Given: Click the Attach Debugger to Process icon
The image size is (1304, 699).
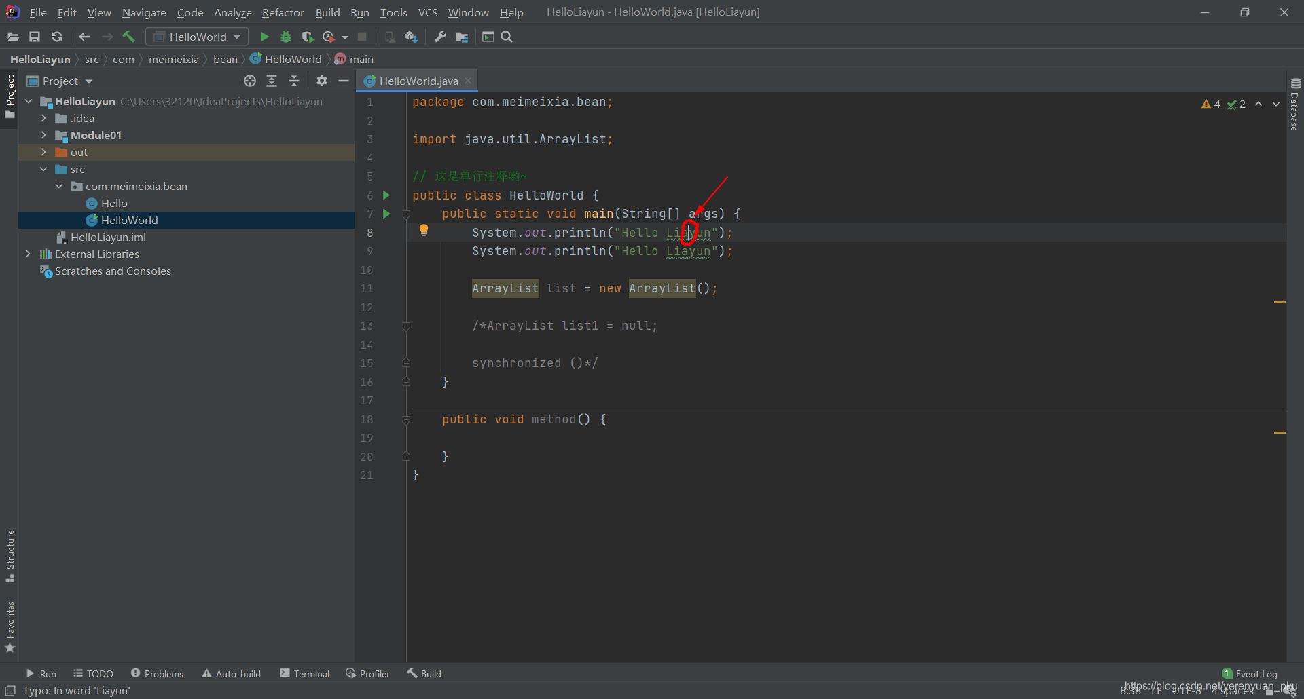Looking at the screenshot, I should coord(390,37).
